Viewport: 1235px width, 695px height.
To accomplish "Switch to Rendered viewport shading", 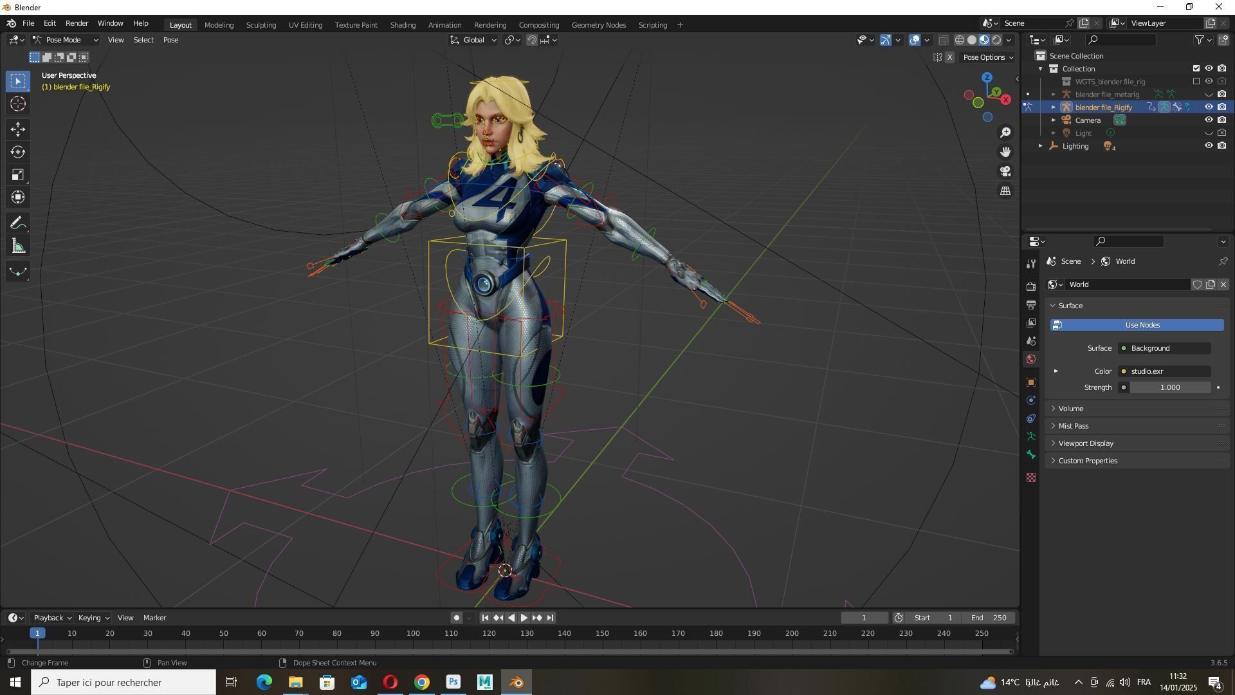I will tap(996, 40).
